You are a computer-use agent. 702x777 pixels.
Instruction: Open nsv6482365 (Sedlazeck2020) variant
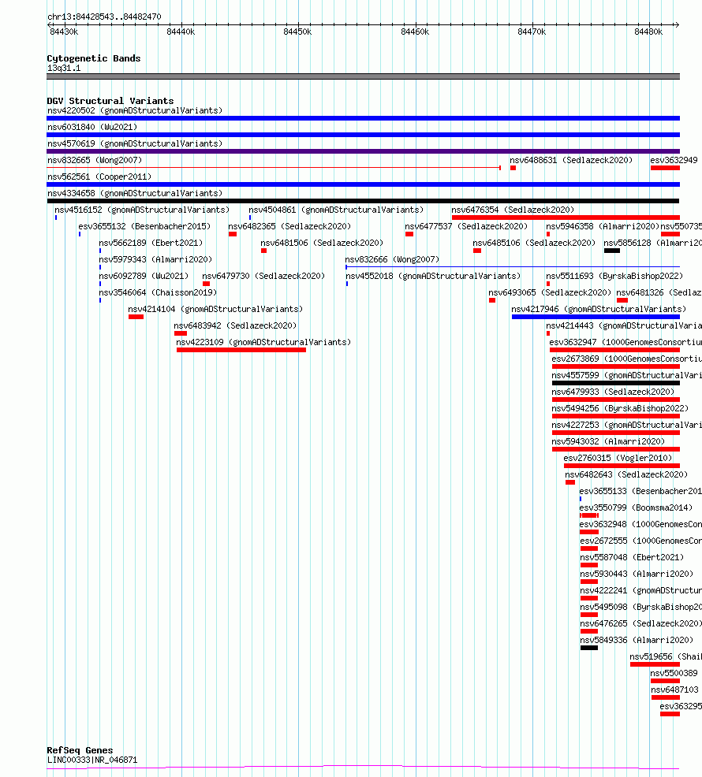289,226
